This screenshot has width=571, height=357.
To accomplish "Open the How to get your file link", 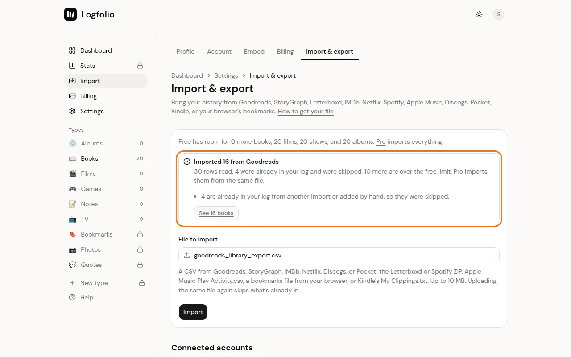I will [x=306, y=112].
